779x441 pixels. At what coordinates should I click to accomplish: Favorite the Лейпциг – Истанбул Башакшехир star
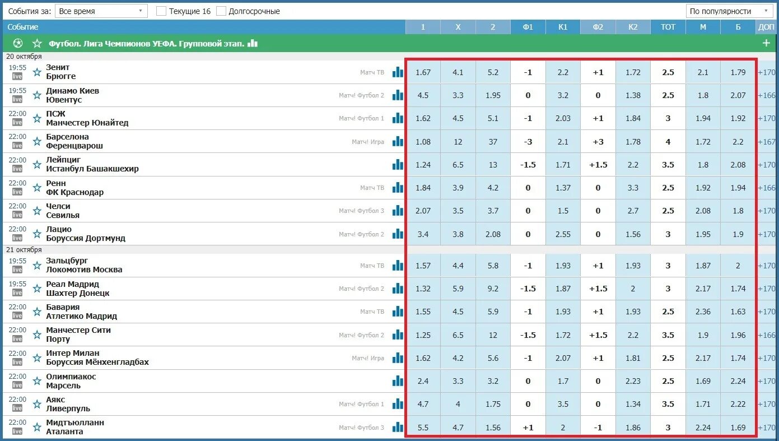[37, 164]
